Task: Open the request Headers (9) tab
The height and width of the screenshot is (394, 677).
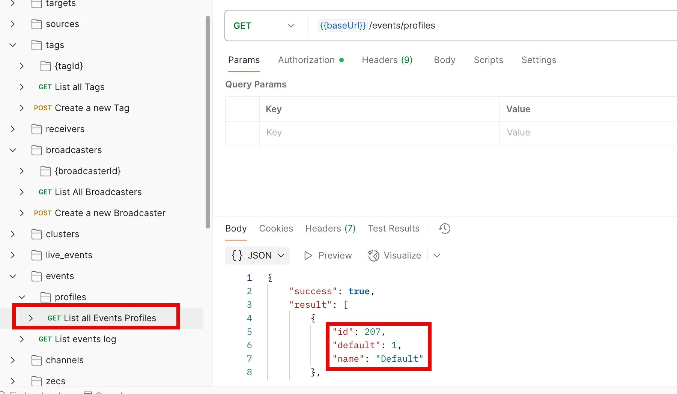Action: click(387, 60)
